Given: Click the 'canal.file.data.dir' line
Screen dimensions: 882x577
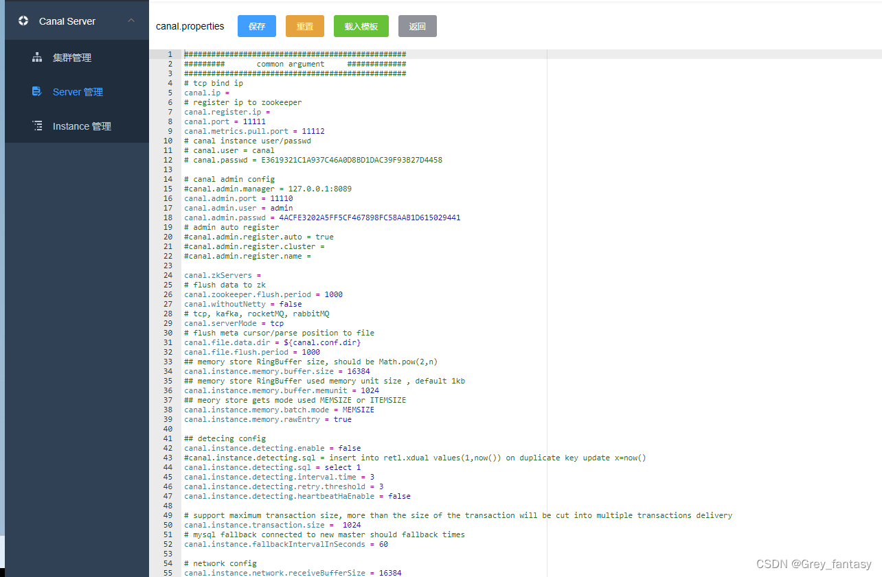Looking at the screenshot, I should (x=273, y=342).
